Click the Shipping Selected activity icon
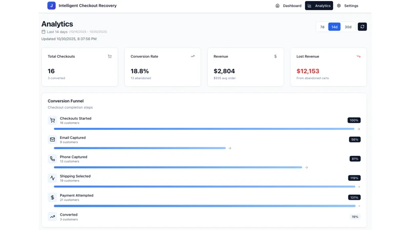Viewport: 410px width, 230px height. 52,178
